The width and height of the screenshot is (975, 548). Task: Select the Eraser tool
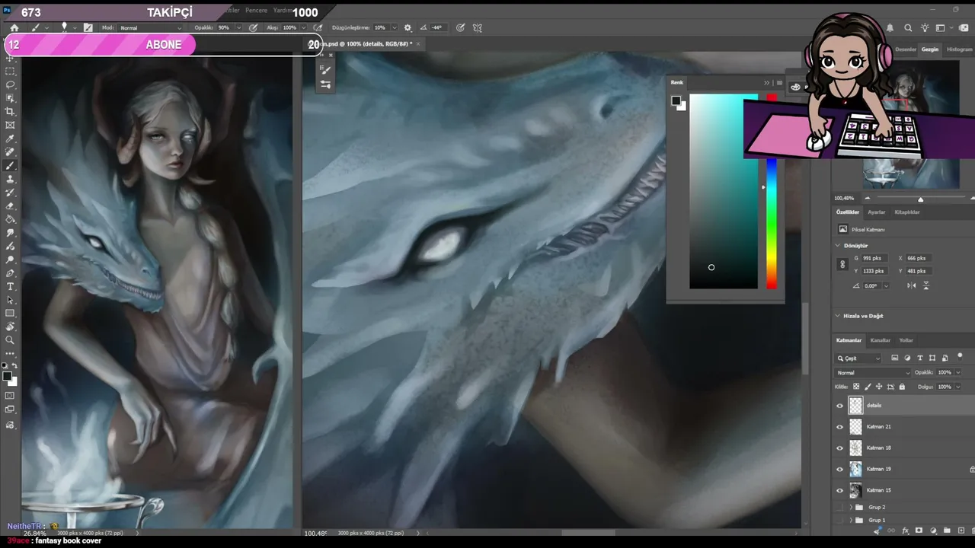(x=10, y=206)
